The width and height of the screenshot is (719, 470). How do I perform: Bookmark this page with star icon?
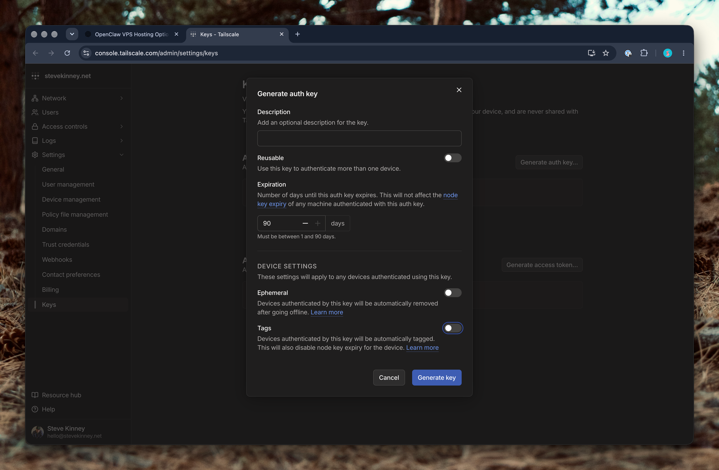coord(606,53)
